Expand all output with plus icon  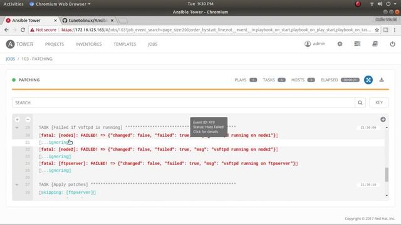(17, 119)
